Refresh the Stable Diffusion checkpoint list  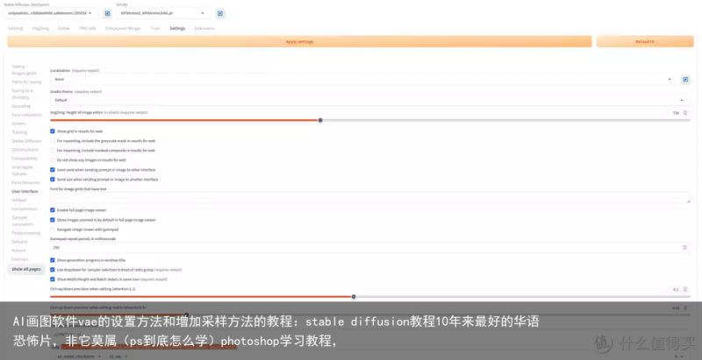[107, 13]
